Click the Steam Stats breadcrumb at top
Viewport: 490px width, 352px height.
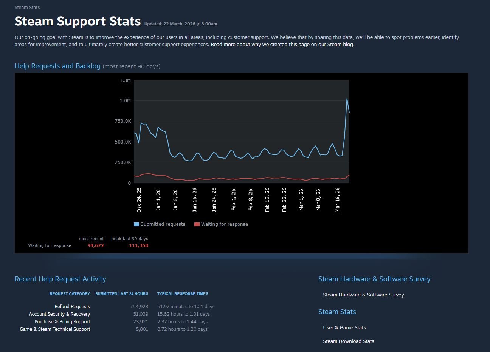pos(27,8)
